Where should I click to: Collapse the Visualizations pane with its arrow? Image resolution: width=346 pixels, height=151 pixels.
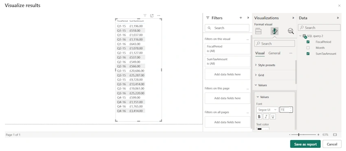click(x=293, y=18)
